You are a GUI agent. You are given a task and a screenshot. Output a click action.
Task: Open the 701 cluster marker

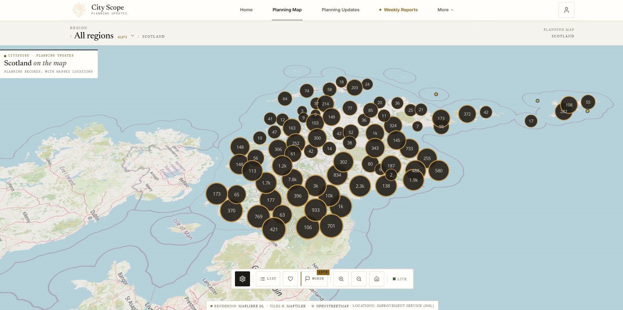point(331,226)
